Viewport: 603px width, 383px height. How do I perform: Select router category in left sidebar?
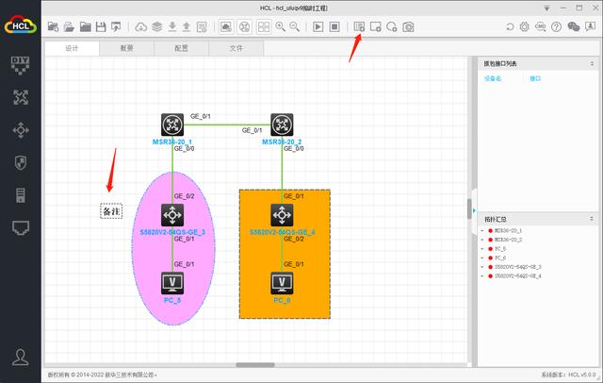(21, 97)
